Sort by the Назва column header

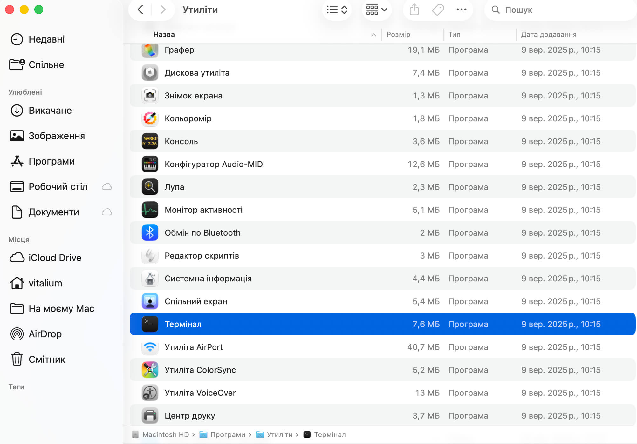(x=164, y=34)
